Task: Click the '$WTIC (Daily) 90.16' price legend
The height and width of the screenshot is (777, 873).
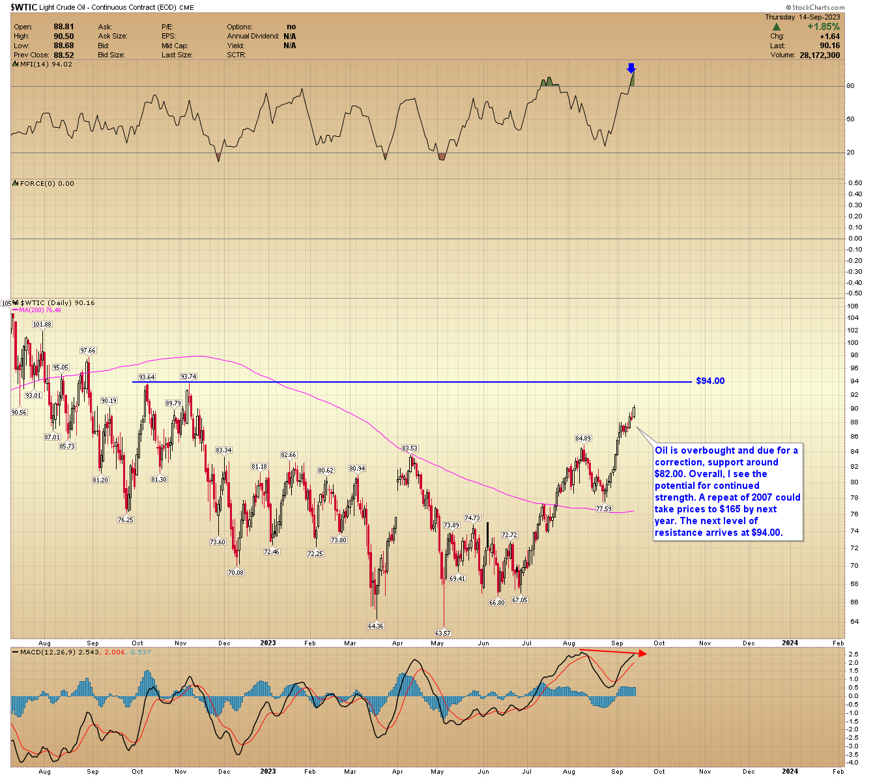Action: pyautogui.click(x=57, y=303)
